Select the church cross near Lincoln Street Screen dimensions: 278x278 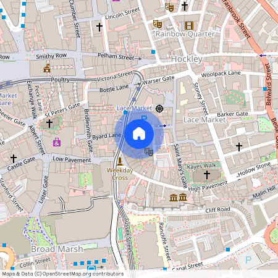coord(99,27)
